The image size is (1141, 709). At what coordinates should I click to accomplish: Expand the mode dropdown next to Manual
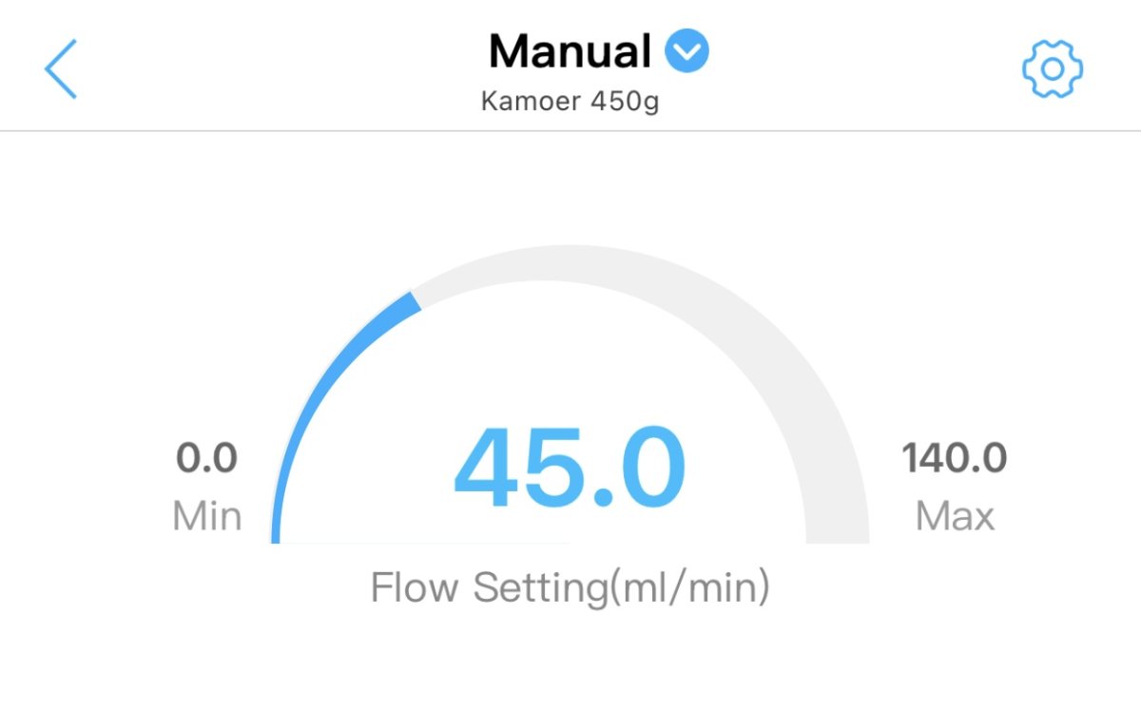click(x=687, y=50)
